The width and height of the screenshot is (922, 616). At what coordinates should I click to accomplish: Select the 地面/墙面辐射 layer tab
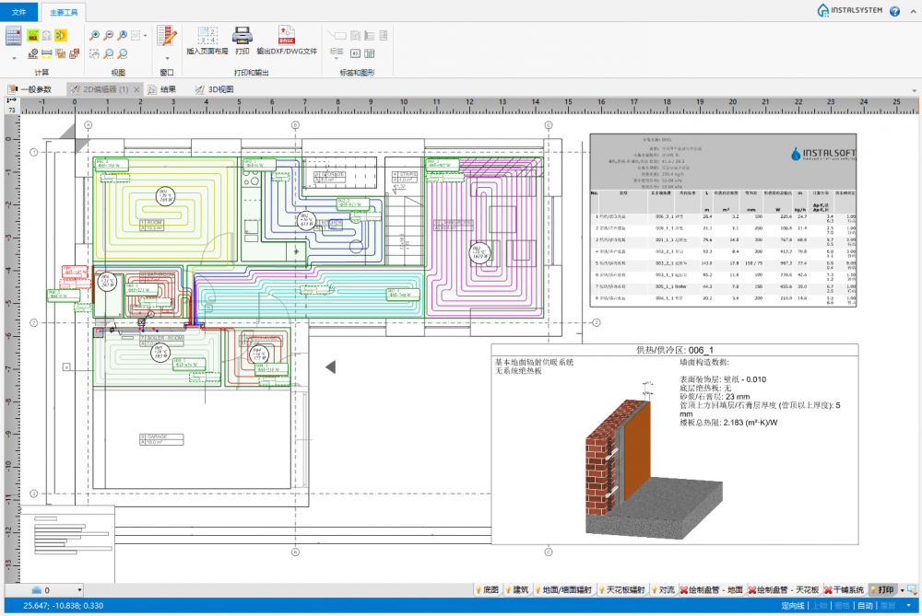[562, 590]
